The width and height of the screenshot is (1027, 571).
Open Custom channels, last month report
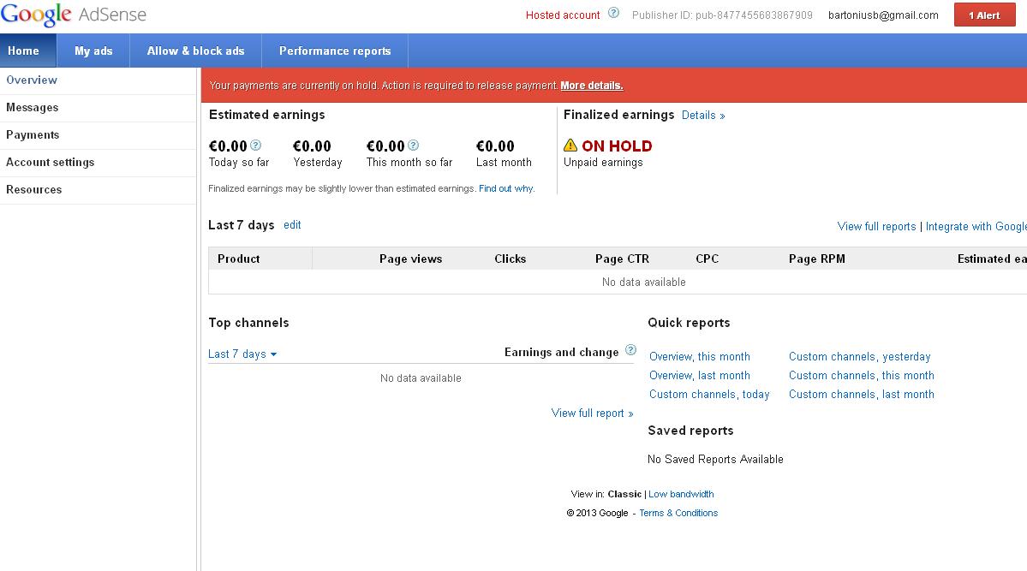click(x=862, y=394)
